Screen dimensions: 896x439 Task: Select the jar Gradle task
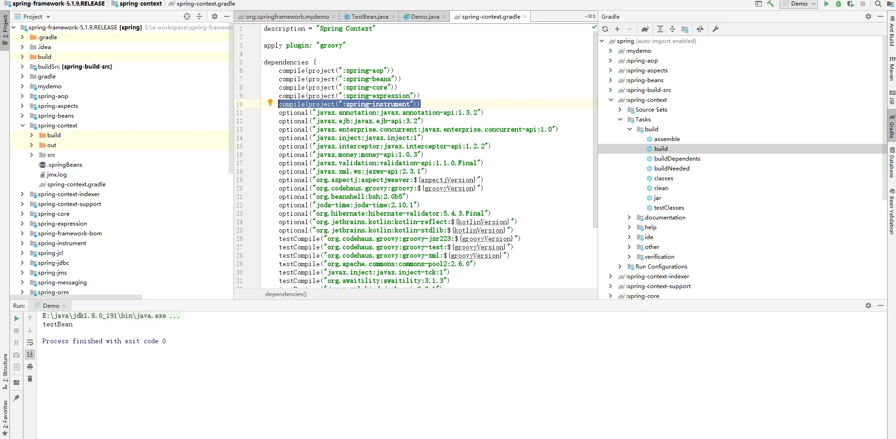(657, 198)
